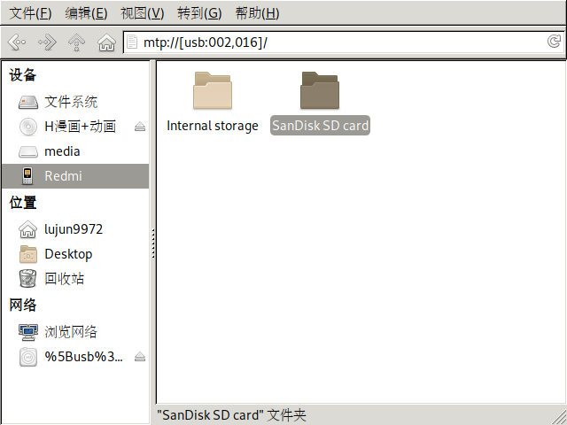Open the media device in sidebar
The height and width of the screenshot is (425, 567).
pyautogui.click(x=75, y=151)
